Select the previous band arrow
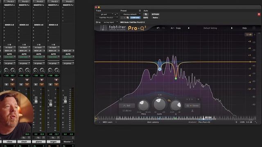Screen dimensions: 262x147 [187, 99]
